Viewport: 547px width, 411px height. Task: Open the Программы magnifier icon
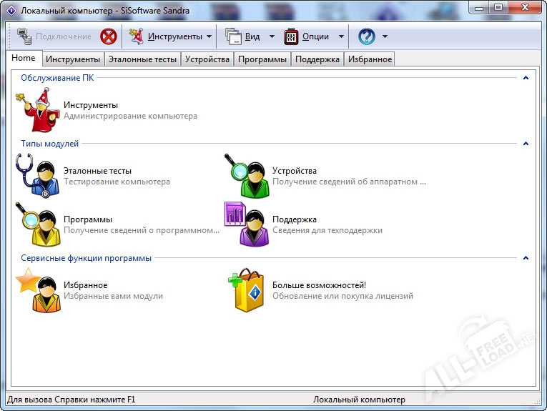36,224
